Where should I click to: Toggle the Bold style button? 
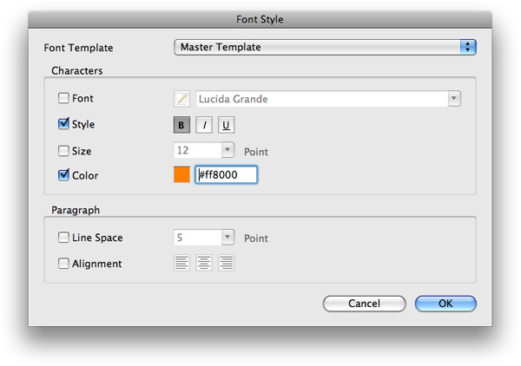(x=181, y=125)
